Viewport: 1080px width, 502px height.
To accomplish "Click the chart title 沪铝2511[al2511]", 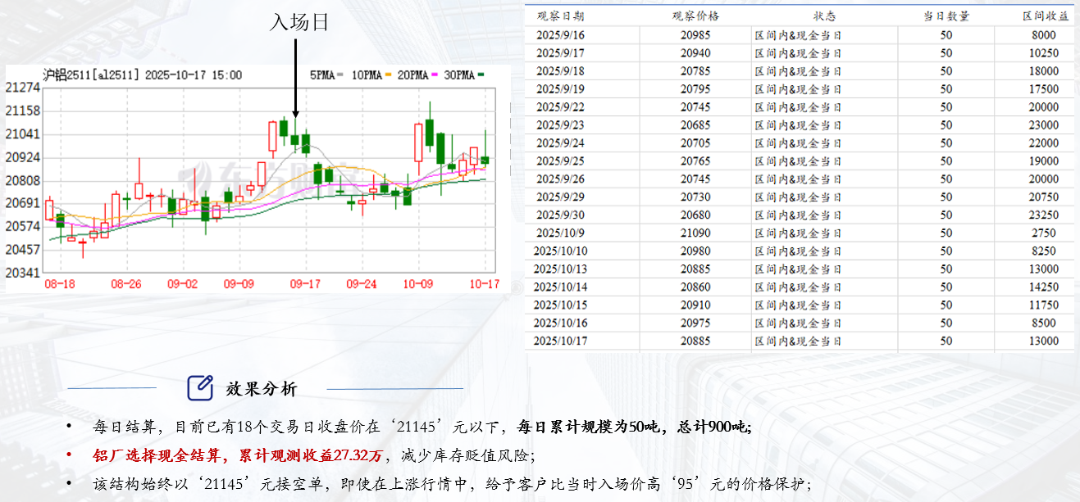I will pos(90,75).
